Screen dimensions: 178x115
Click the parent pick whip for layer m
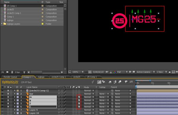pyautogui.click(x=112, y=97)
